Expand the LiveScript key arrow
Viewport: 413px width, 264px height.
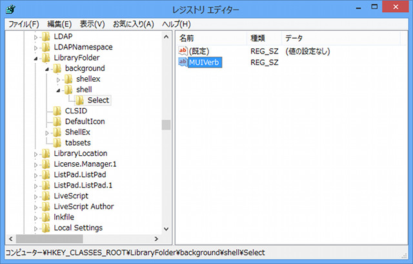click(36, 197)
